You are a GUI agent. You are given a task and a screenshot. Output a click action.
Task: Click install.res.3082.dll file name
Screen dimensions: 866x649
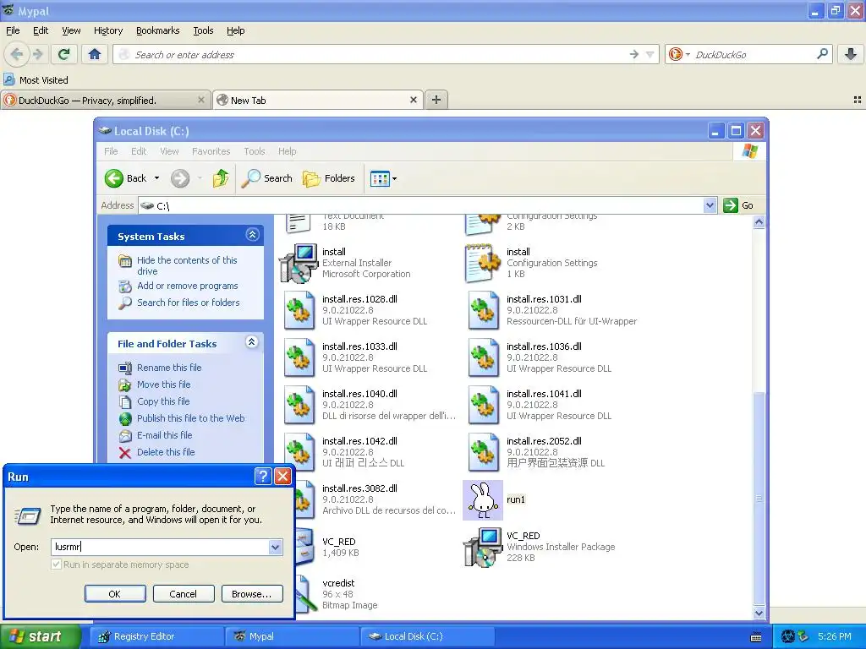pos(359,488)
